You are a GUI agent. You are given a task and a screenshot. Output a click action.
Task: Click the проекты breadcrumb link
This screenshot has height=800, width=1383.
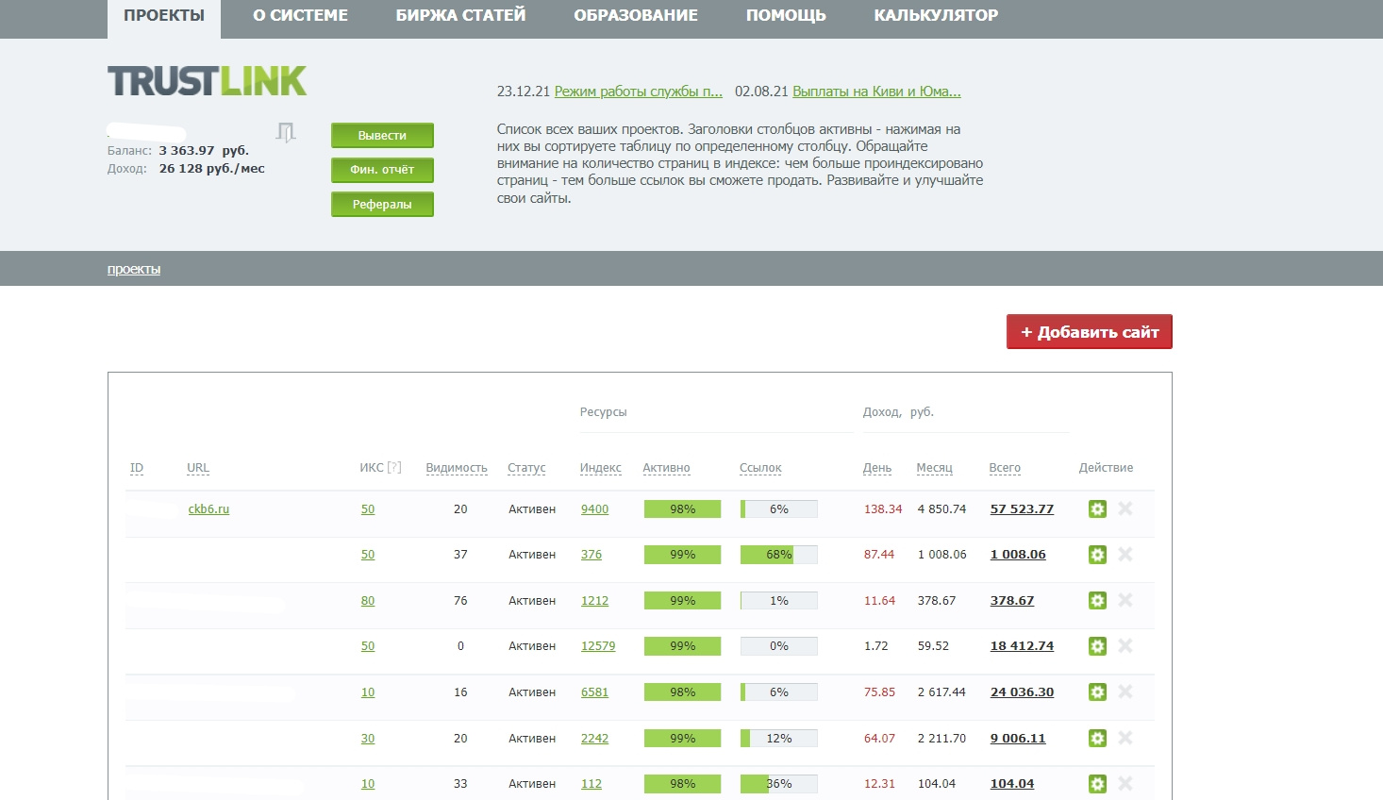click(x=134, y=270)
